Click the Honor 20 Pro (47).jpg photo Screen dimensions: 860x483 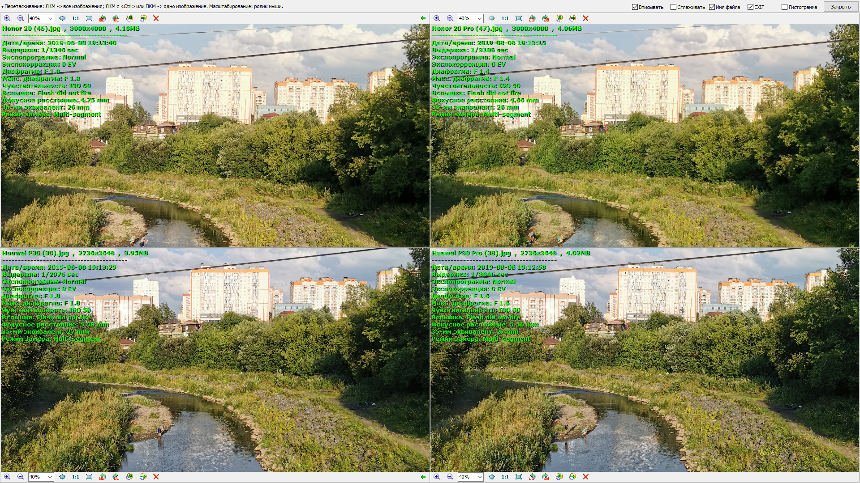(x=645, y=136)
